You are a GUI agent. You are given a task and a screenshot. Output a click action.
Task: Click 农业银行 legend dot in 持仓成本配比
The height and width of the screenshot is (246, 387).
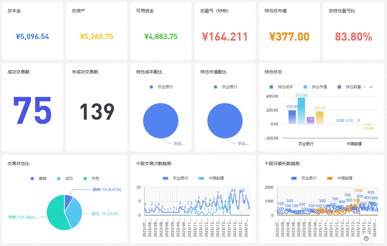pos(151,87)
